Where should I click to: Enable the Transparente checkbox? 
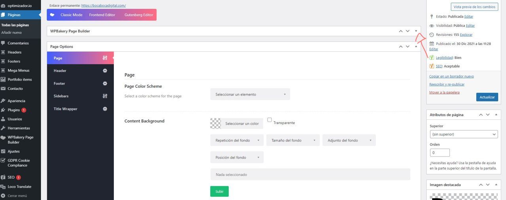270,120
